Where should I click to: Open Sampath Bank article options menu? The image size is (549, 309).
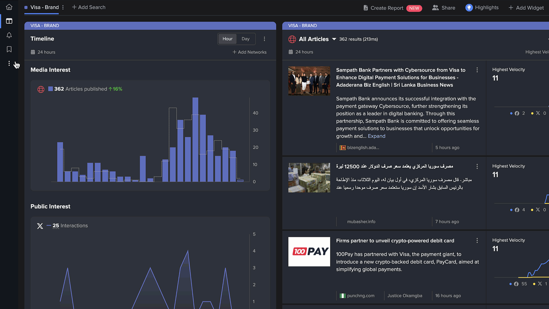pos(477,70)
